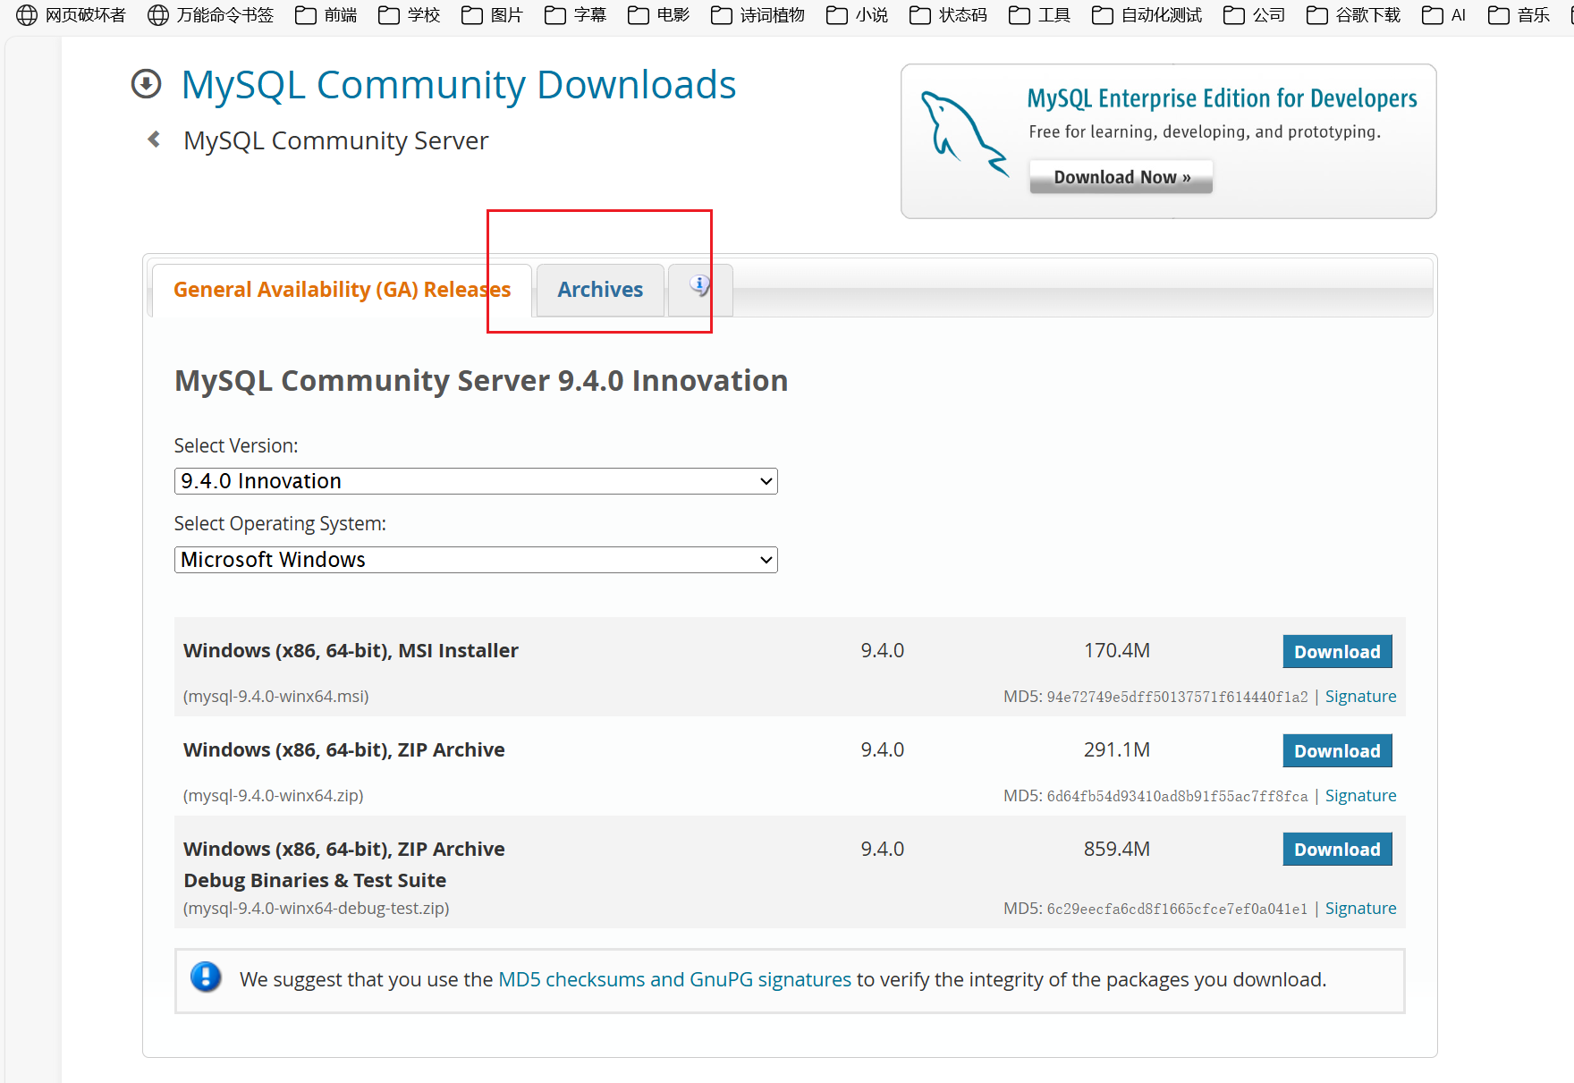Open the 网页破坏者 bookmark
This screenshot has width=1574, height=1083.
pyautogui.click(x=72, y=15)
